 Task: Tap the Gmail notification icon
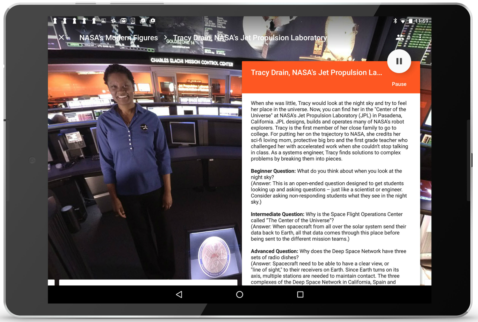pyautogui.click(x=123, y=21)
